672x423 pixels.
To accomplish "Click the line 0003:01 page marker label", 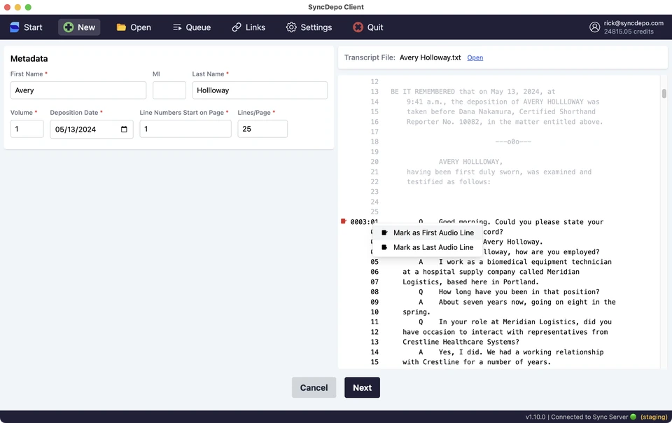I will (364, 222).
